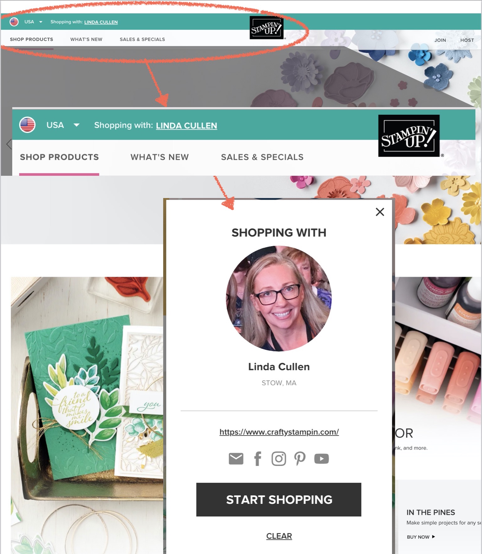Open the craftystampin.com website link
The width and height of the screenshot is (482, 554).
[x=279, y=432]
